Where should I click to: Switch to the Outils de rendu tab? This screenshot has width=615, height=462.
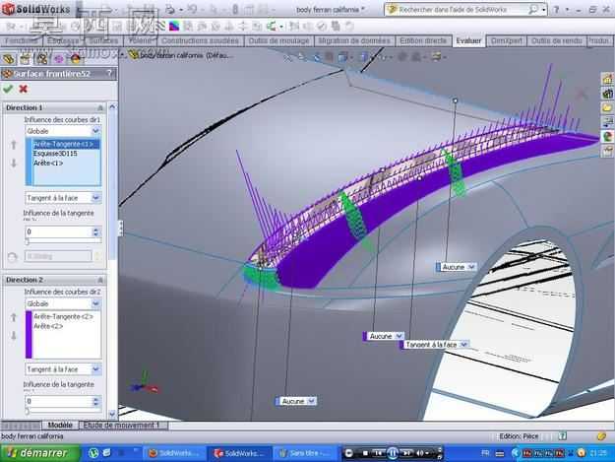pos(556,40)
